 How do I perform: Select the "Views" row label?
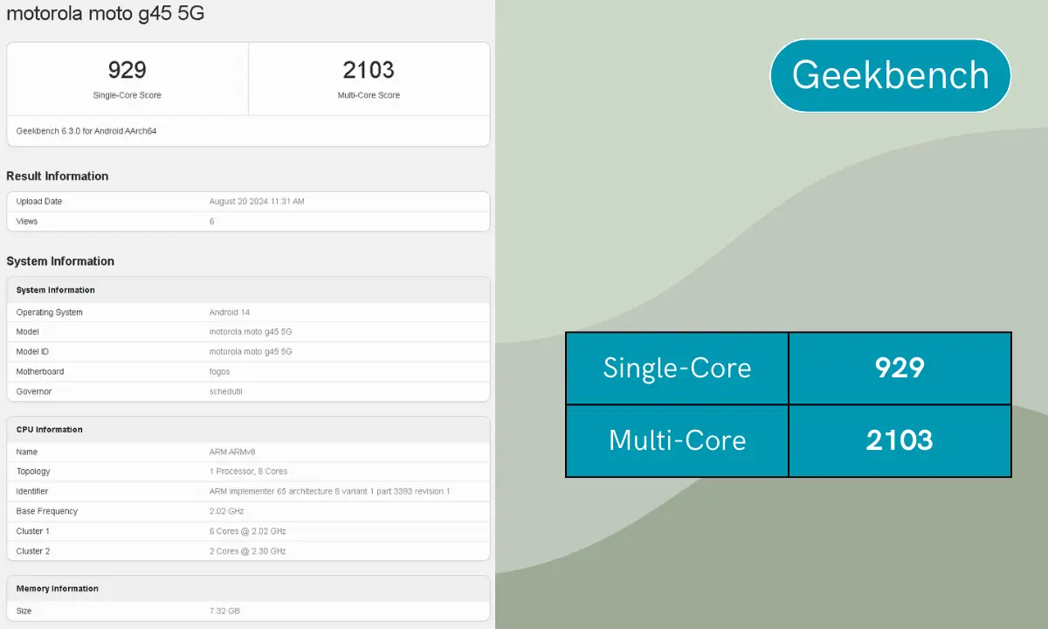pos(27,222)
